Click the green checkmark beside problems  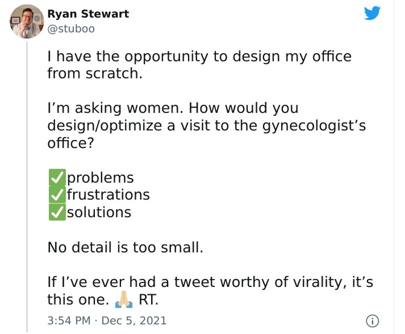pyautogui.click(x=56, y=178)
